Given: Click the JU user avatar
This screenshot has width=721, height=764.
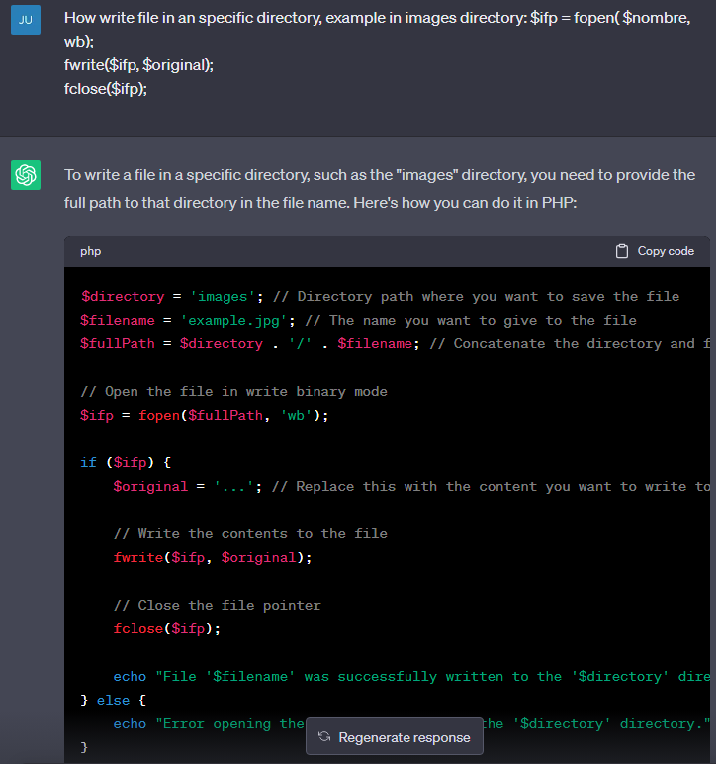Looking at the screenshot, I should coord(26,20).
